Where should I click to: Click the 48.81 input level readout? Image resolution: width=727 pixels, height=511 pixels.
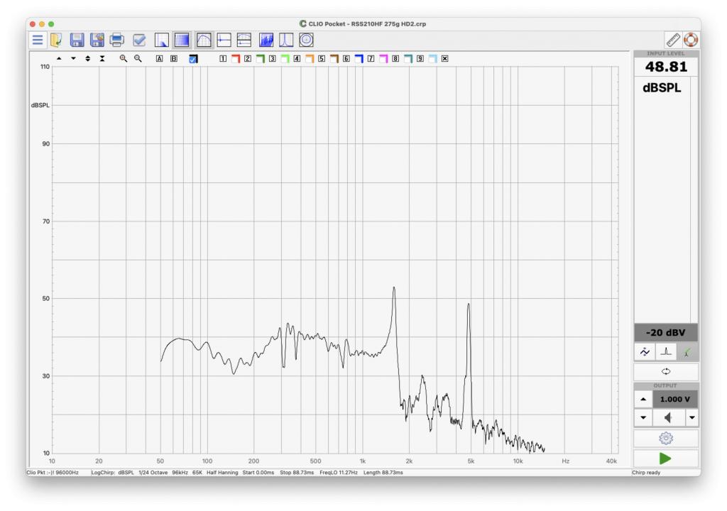[666, 67]
